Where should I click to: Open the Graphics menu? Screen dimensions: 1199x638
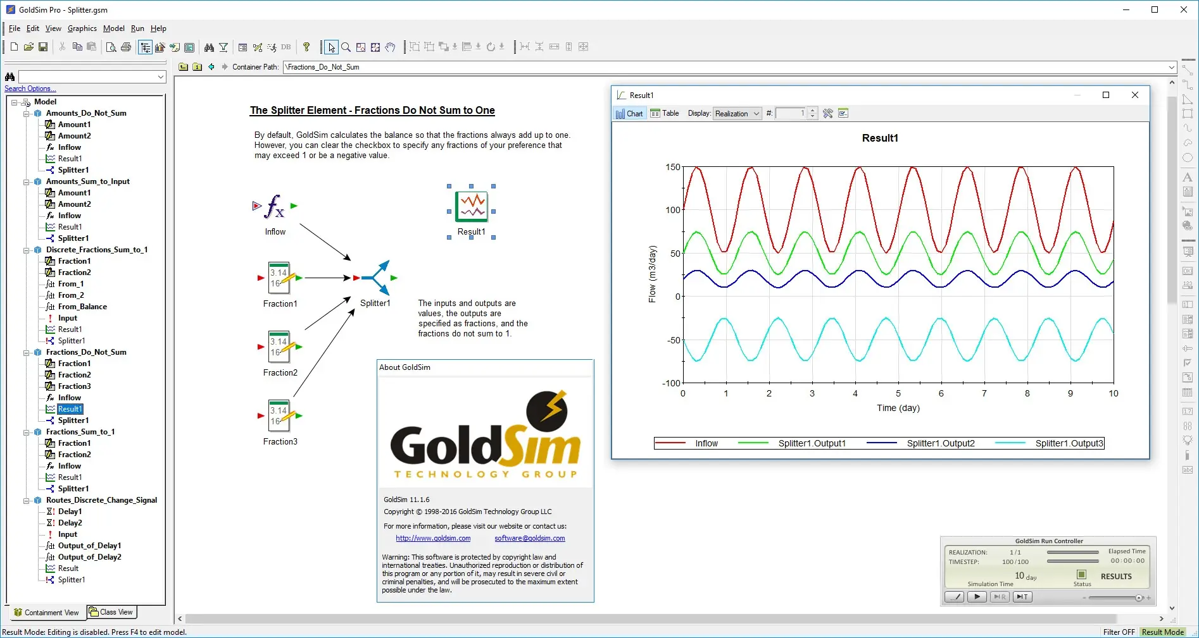[82, 28]
